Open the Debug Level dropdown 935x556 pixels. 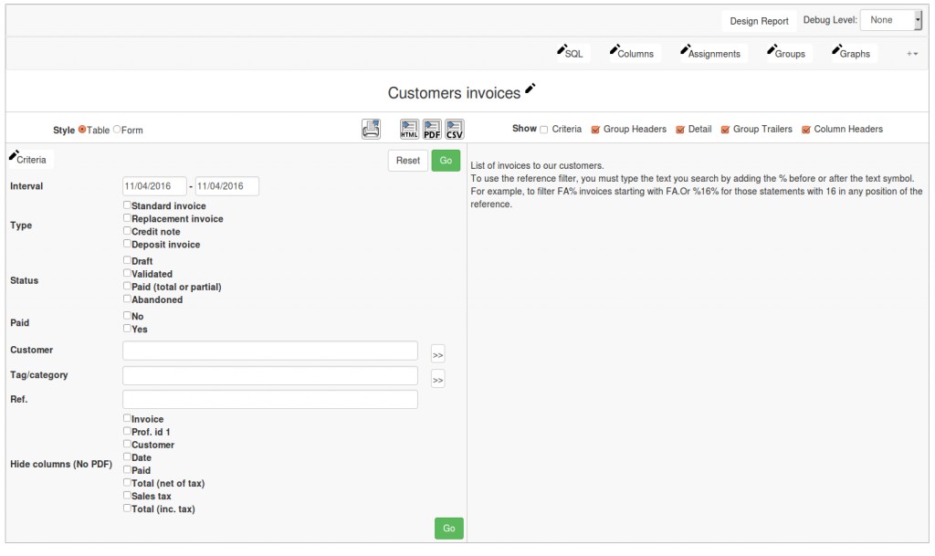pos(891,20)
